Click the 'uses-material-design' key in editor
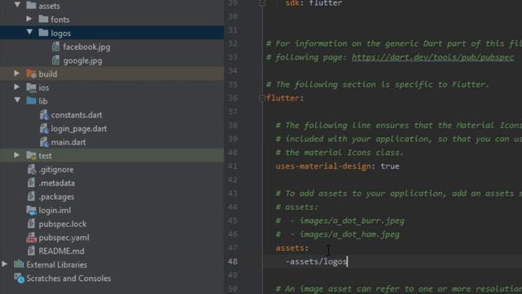 click(323, 166)
